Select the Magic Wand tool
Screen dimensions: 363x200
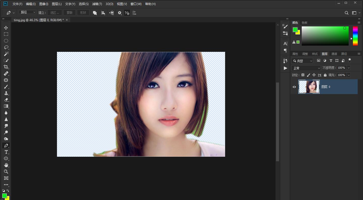point(6,54)
